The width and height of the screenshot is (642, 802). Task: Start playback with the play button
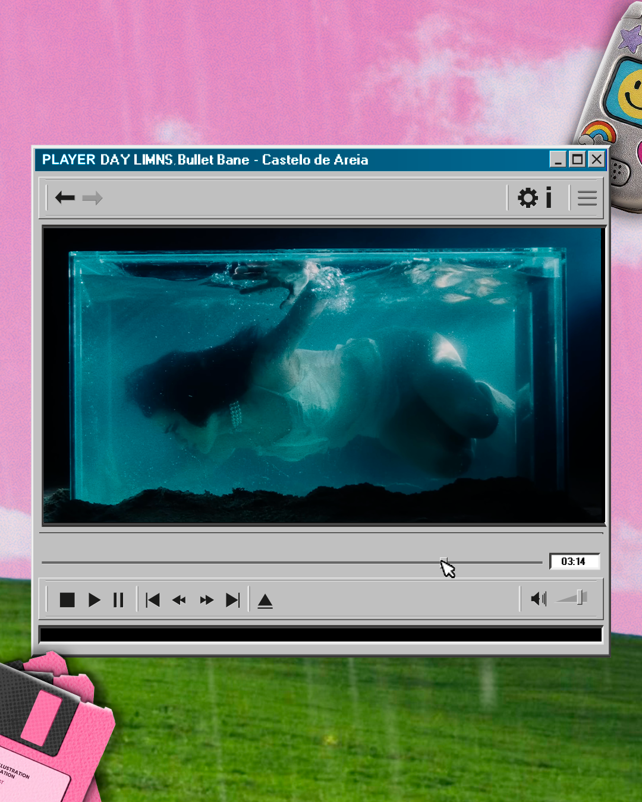(x=94, y=600)
